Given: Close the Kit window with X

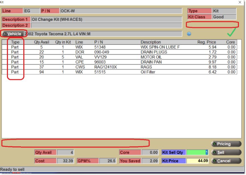Looking at the screenshot, I should [240, 2].
